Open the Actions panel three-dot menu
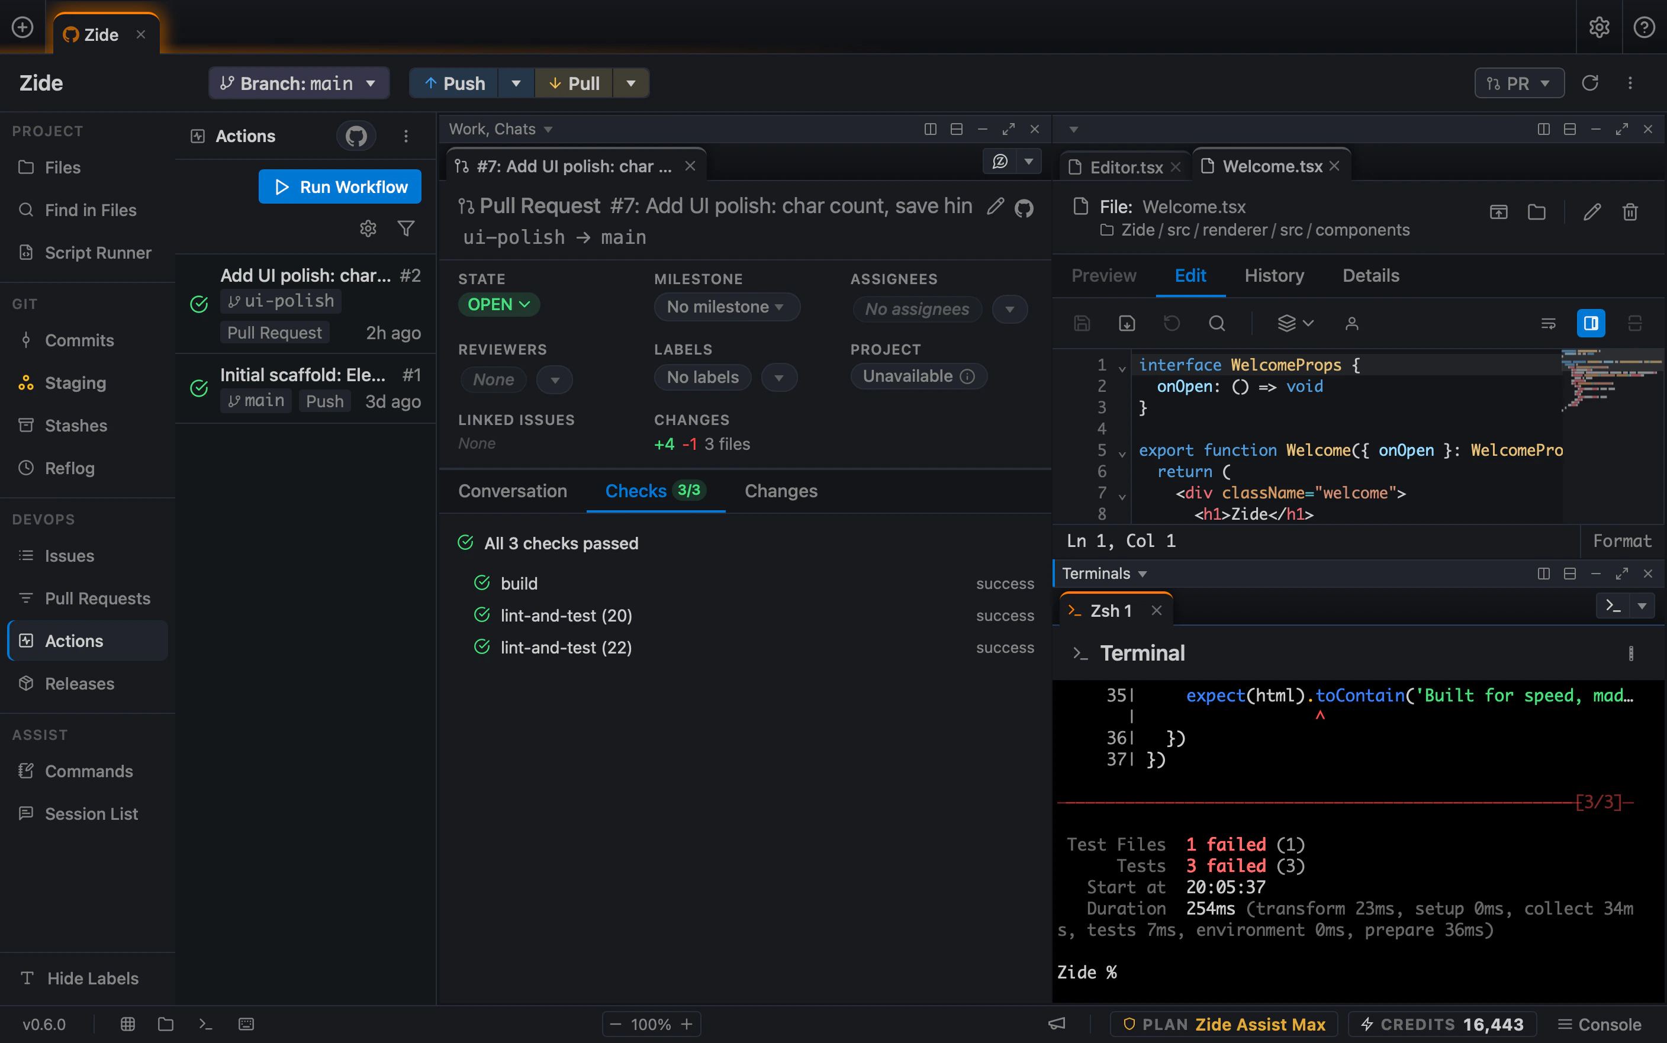 406,136
